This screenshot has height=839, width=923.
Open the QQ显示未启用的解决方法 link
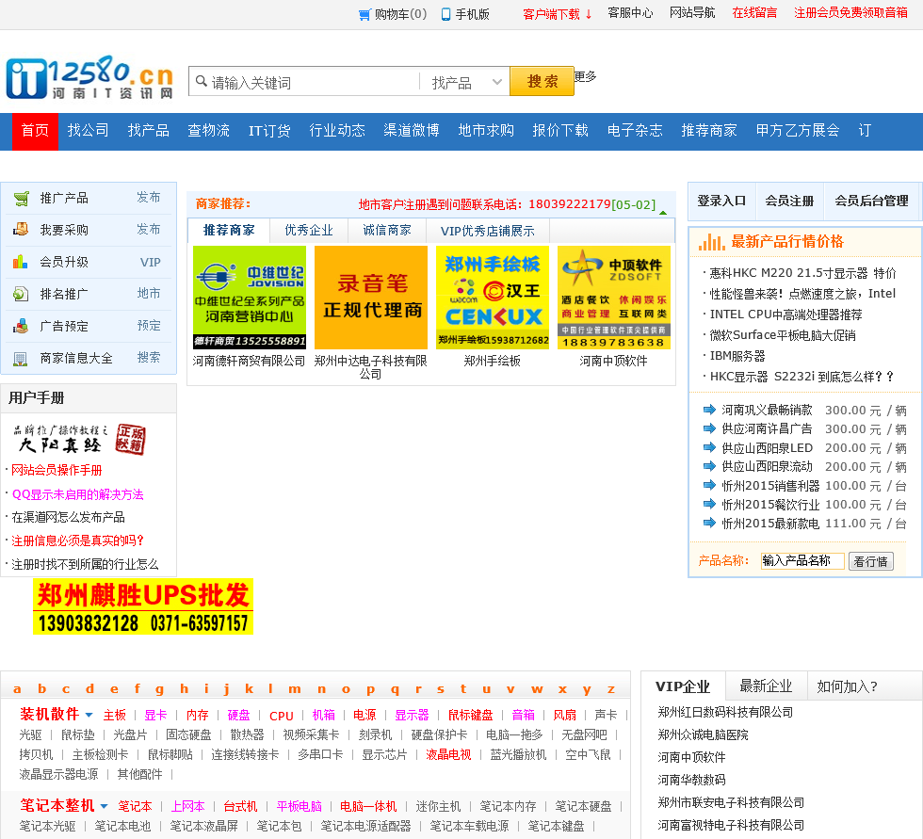pyautogui.click(x=77, y=494)
